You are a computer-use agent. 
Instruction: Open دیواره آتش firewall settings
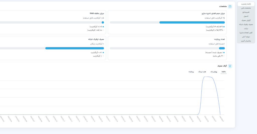click(246, 37)
